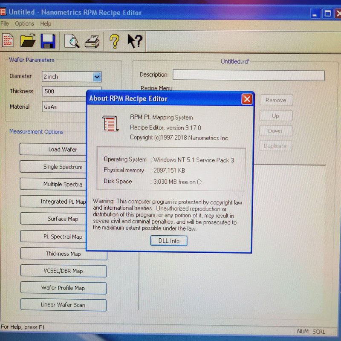Click the DLL Info button
341x341 pixels.
(x=168, y=241)
